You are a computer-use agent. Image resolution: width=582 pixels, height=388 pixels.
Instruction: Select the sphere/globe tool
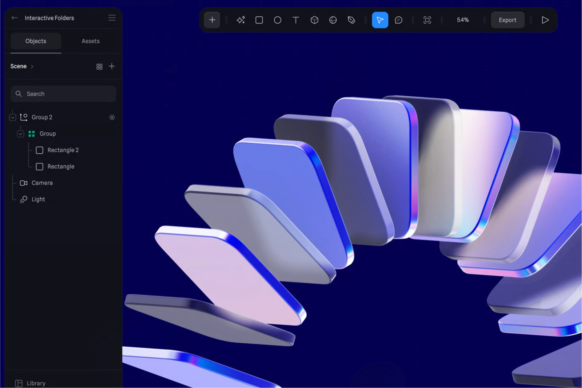[x=333, y=20]
